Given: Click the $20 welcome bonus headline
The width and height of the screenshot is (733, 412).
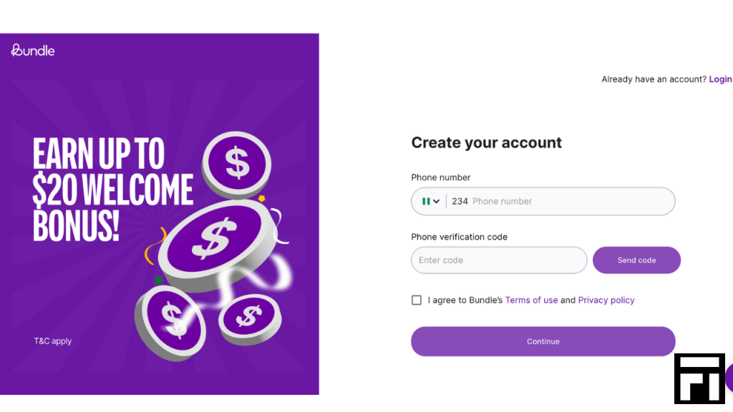Looking at the screenshot, I should 112,190.
